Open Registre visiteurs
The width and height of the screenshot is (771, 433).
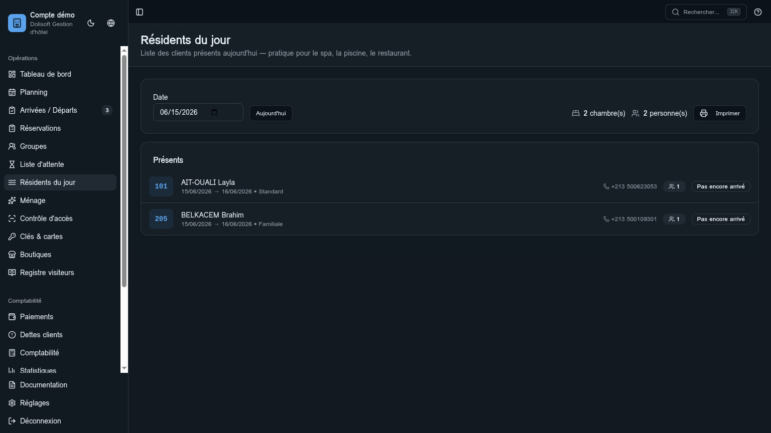coord(60,273)
